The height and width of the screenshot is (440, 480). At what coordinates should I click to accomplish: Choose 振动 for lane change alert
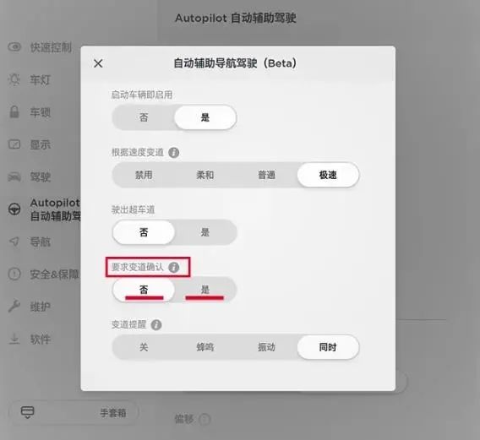click(266, 347)
